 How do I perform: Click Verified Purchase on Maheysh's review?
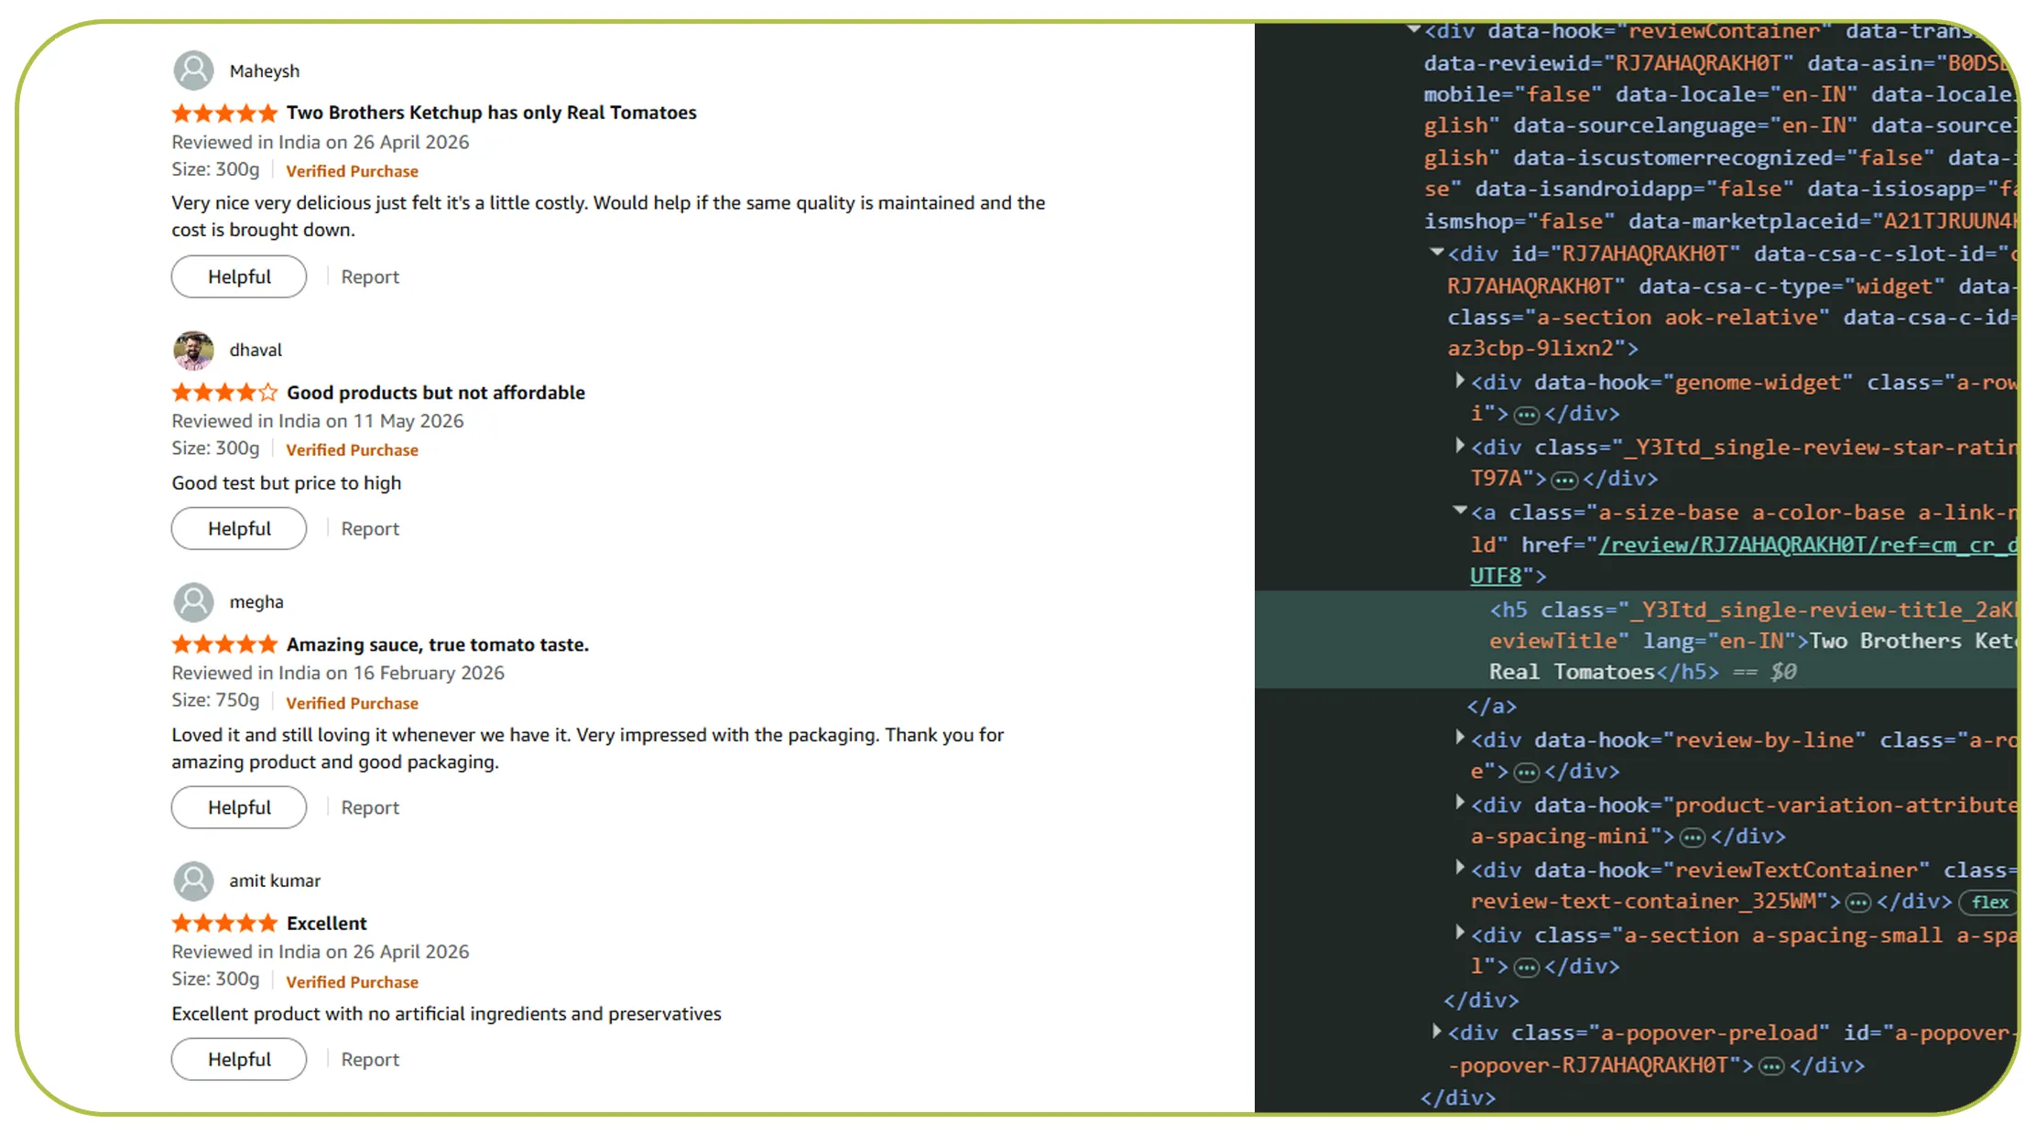(353, 171)
